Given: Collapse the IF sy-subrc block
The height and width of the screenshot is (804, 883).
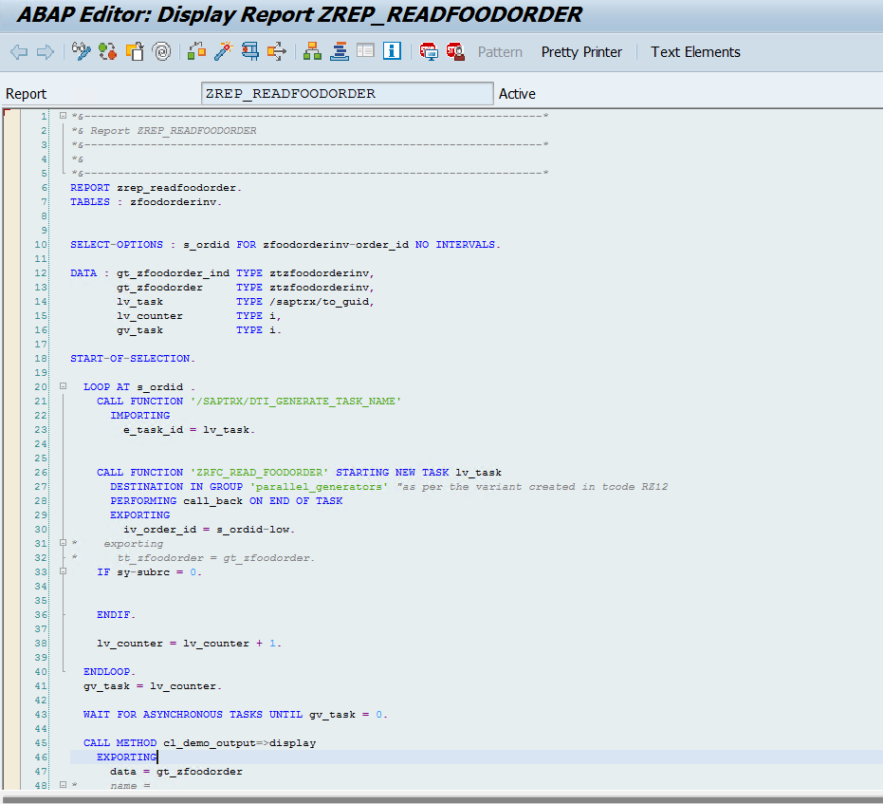Looking at the screenshot, I should coord(63,572).
